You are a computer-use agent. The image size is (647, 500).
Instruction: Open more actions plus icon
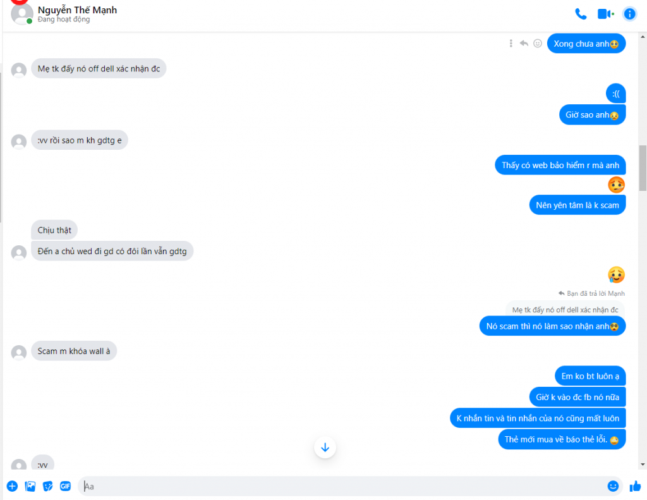click(13, 486)
